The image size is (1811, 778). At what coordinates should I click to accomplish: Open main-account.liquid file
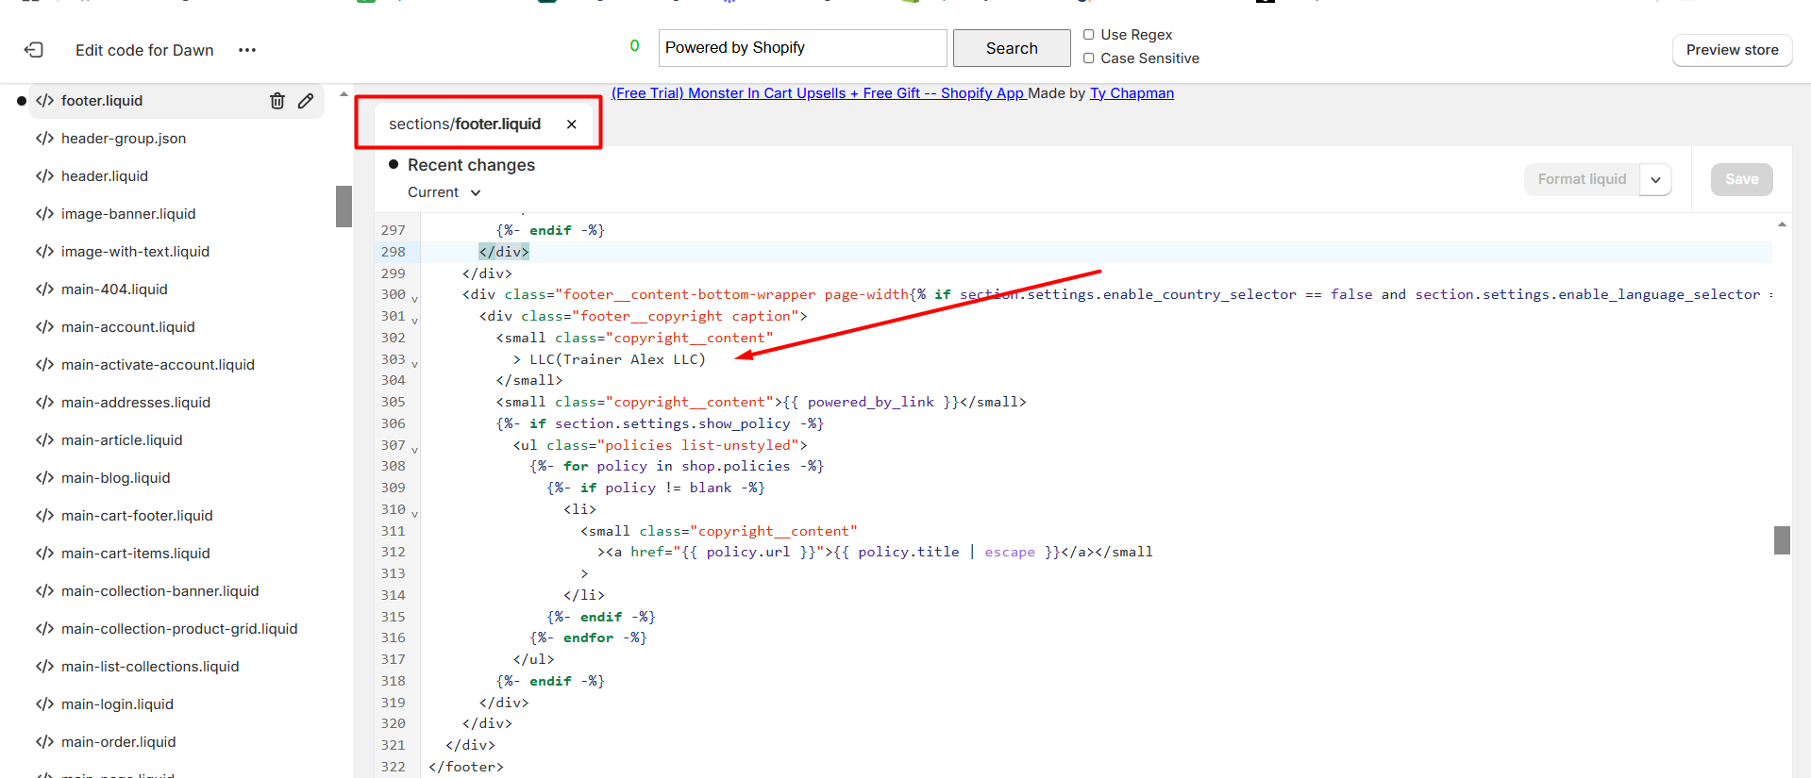point(128,327)
